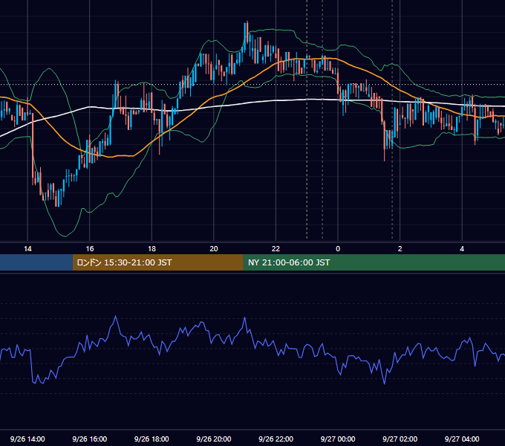Click the hour label '4' on upper axis
Screen dimensions: 505x446
click(x=462, y=249)
